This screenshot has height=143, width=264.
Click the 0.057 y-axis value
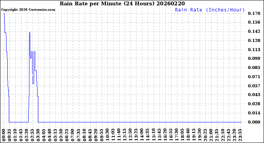(254, 86)
